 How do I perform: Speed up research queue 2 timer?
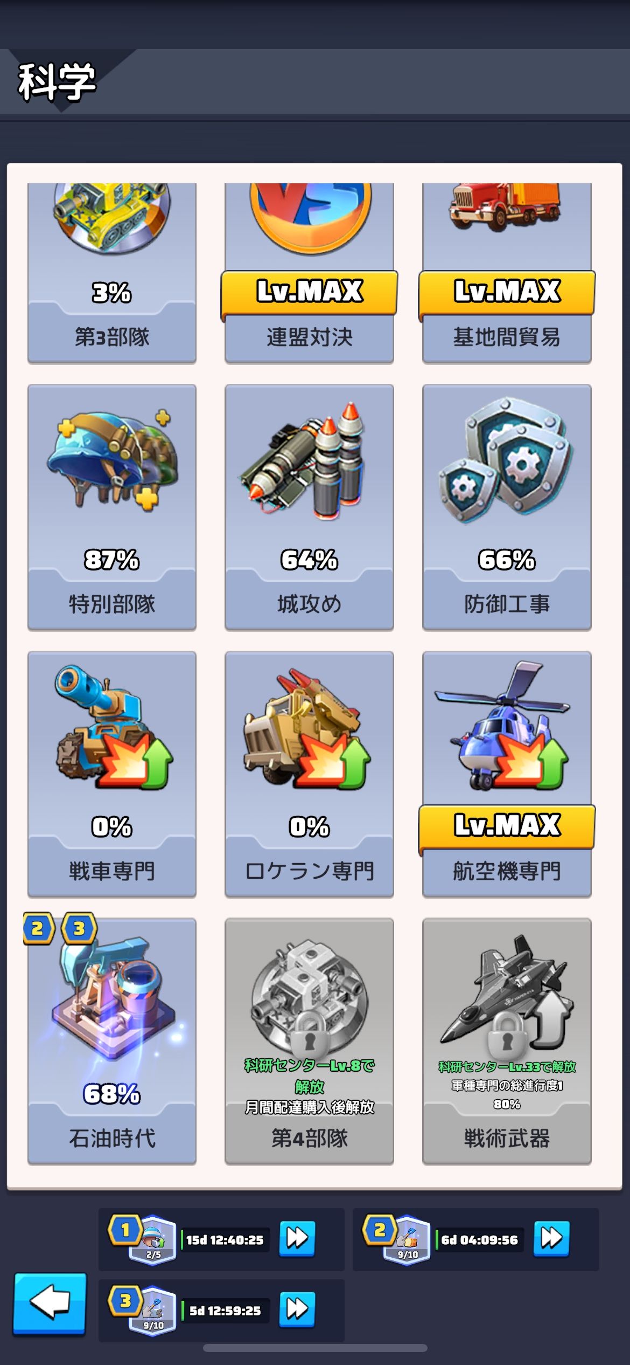551,1238
